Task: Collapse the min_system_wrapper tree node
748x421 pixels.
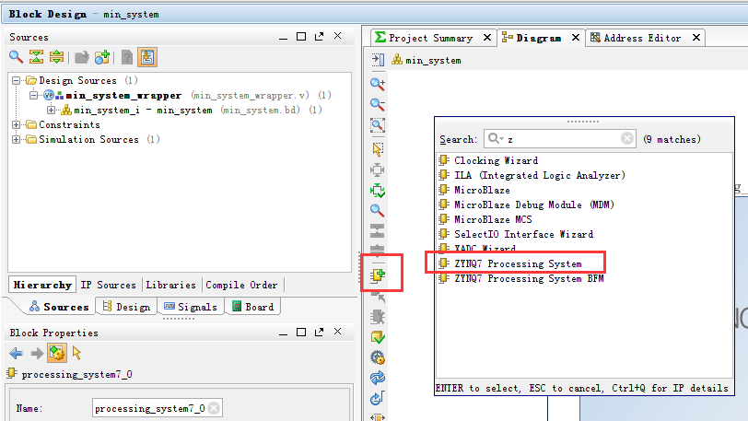Action: (33, 96)
